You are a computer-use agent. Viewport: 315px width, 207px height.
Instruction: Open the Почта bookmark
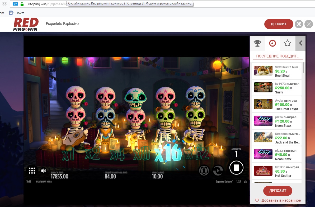pyautogui.click(x=17, y=13)
